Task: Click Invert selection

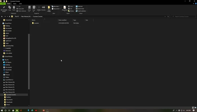Action: pyautogui.click(x=81, y=11)
